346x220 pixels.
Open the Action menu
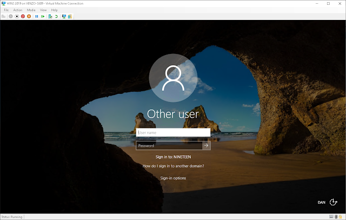pyautogui.click(x=18, y=10)
